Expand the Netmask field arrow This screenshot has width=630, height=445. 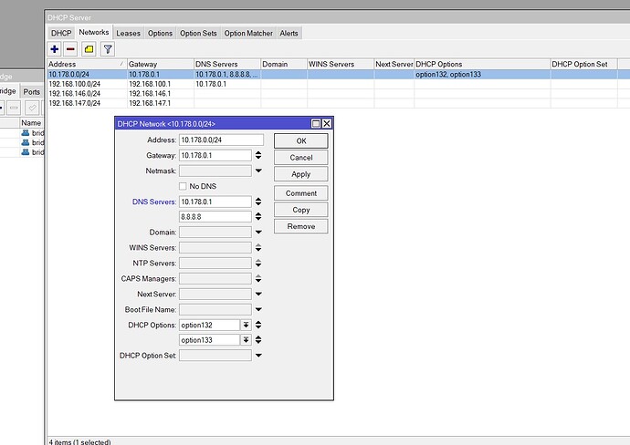click(x=258, y=171)
